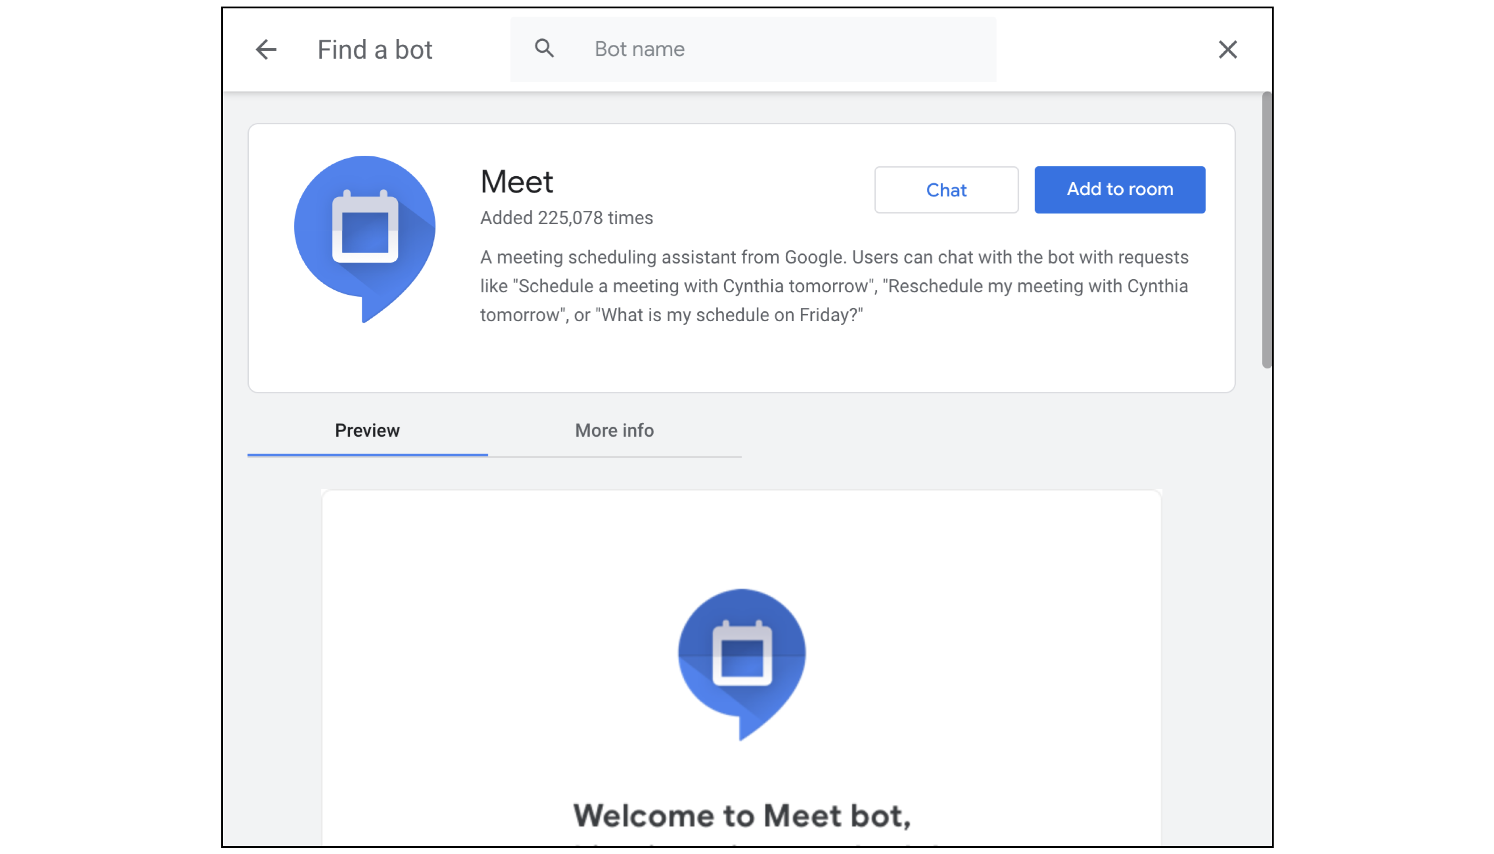
Task: Go back using the left arrow
Action: [x=266, y=50]
